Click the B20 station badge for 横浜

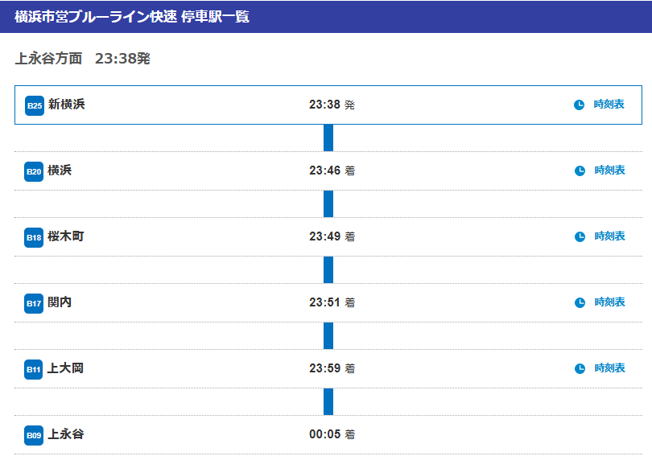click(34, 171)
